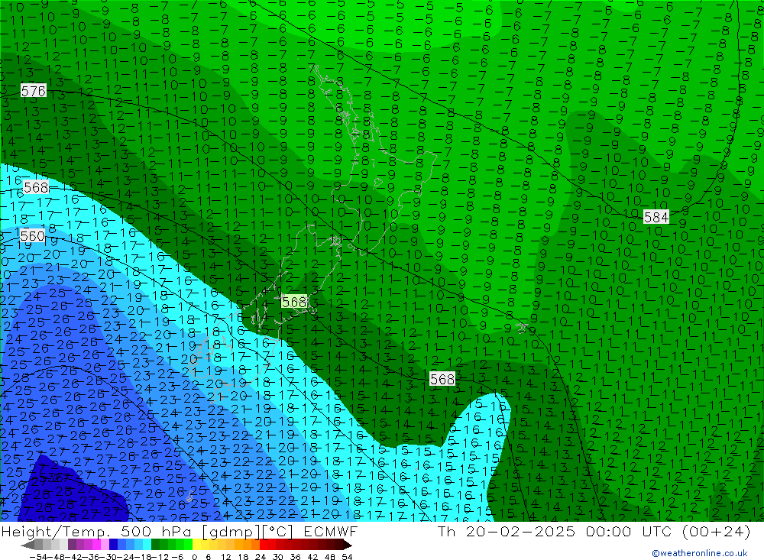Click the dark green swatch above -12
The image size is (764, 560).
[x=155, y=545]
